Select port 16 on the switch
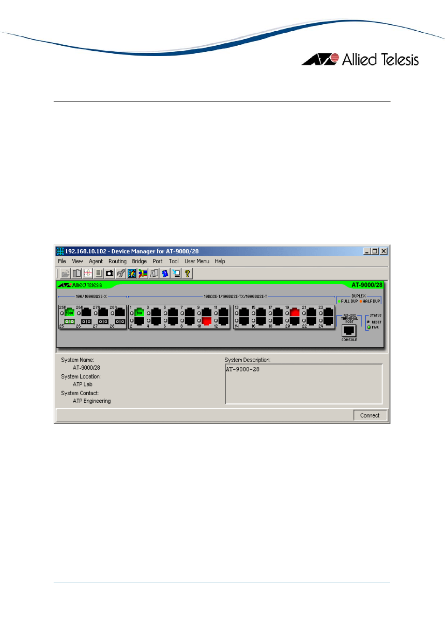445x630 pixels. pos(261,321)
